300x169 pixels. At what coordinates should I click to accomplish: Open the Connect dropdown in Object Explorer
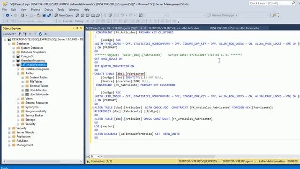tap(9, 34)
